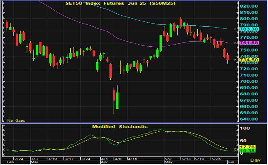Click the magenta arrow beside 761.68

(235, 43)
